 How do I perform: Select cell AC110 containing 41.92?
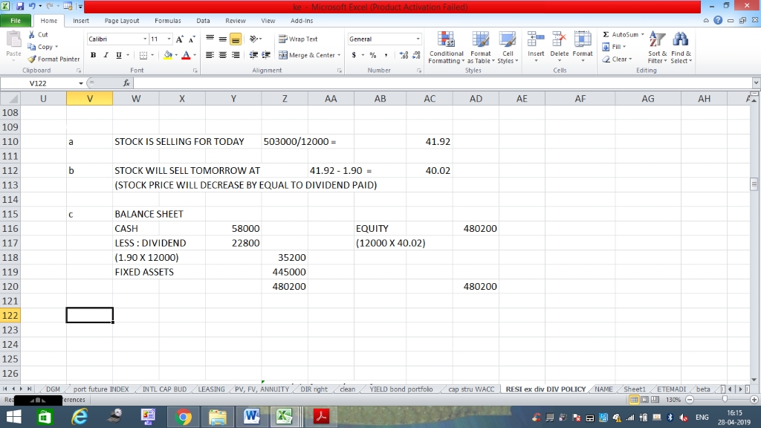coord(430,141)
